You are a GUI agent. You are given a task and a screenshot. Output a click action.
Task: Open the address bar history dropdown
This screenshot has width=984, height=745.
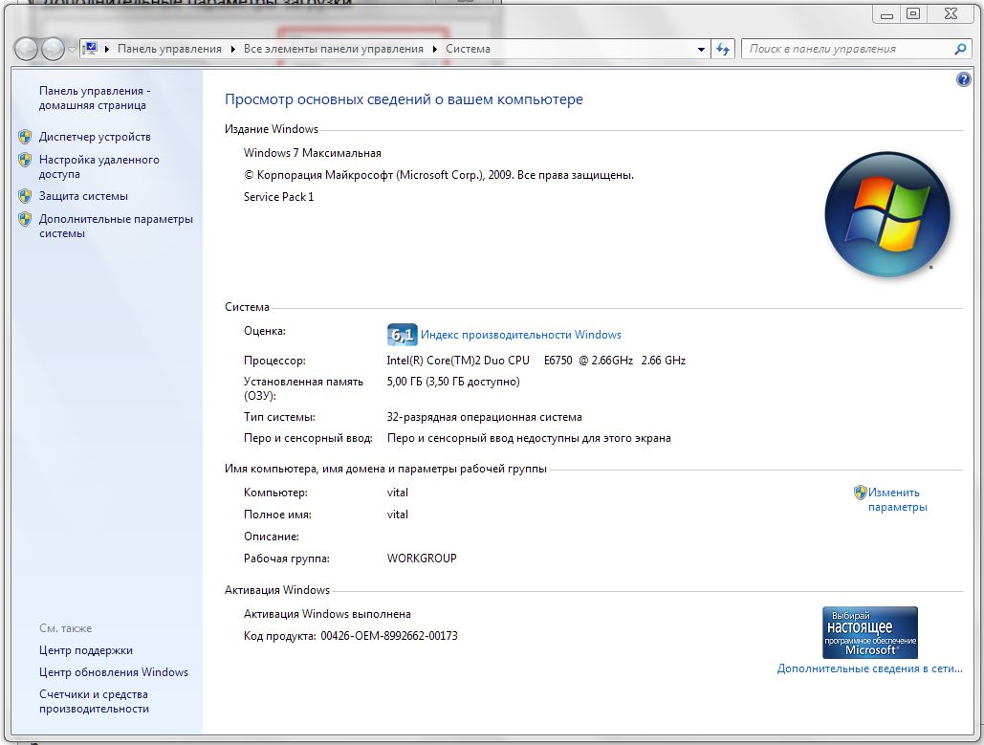pos(701,49)
